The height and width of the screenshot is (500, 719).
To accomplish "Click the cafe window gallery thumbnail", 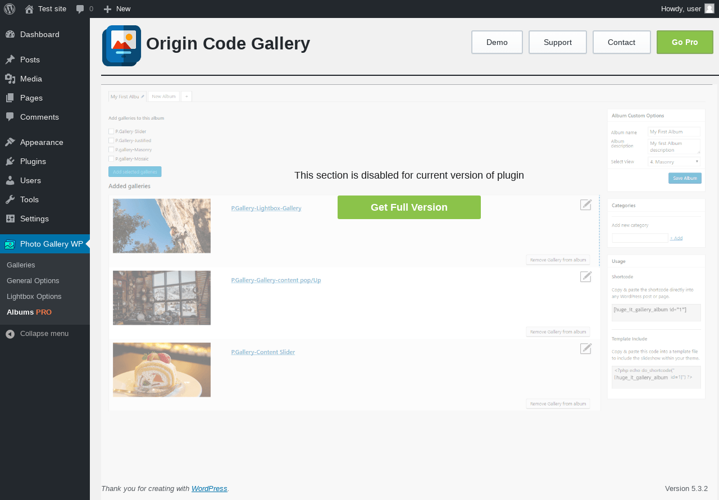I will [162, 298].
